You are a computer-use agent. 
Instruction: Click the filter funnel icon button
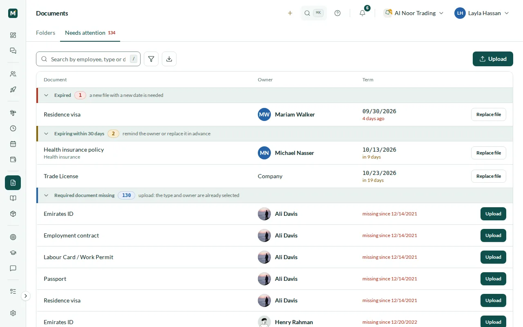151,59
